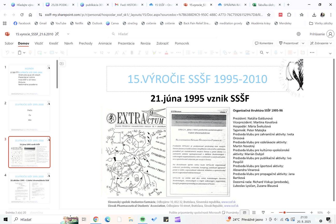Open the Paste options dropdown arrow

pos(24,53)
